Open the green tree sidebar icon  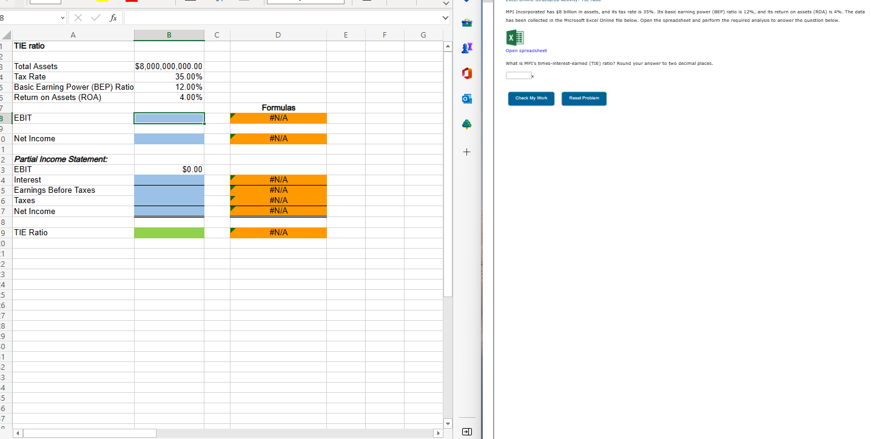click(x=467, y=124)
